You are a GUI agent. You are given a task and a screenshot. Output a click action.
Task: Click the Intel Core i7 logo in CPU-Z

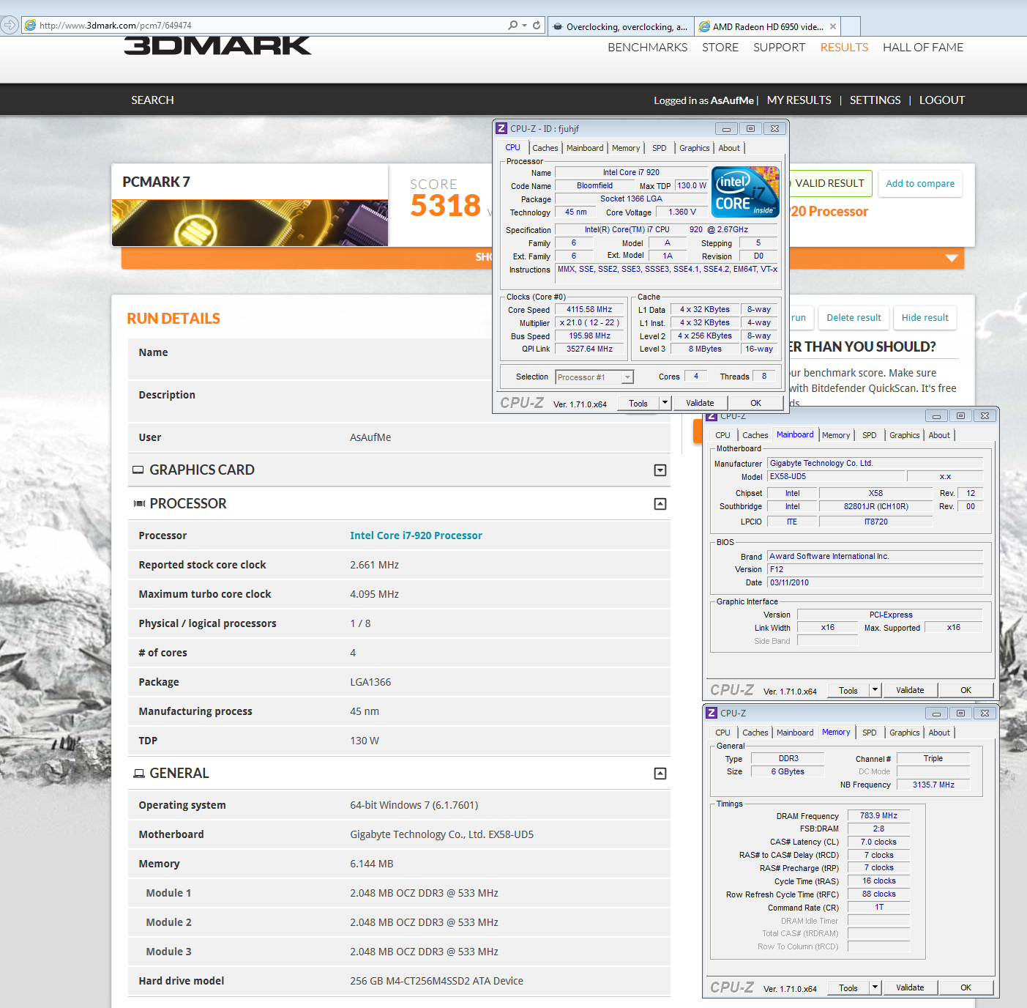[745, 192]
